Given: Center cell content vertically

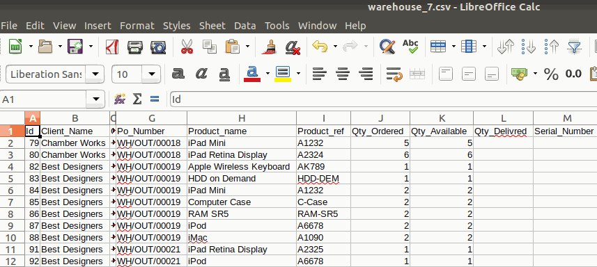Looking at the screenshot, I should coord(469,74).
